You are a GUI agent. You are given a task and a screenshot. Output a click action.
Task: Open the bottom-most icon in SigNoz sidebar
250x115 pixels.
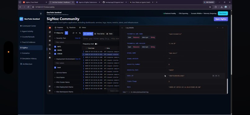tap(50, 91)
